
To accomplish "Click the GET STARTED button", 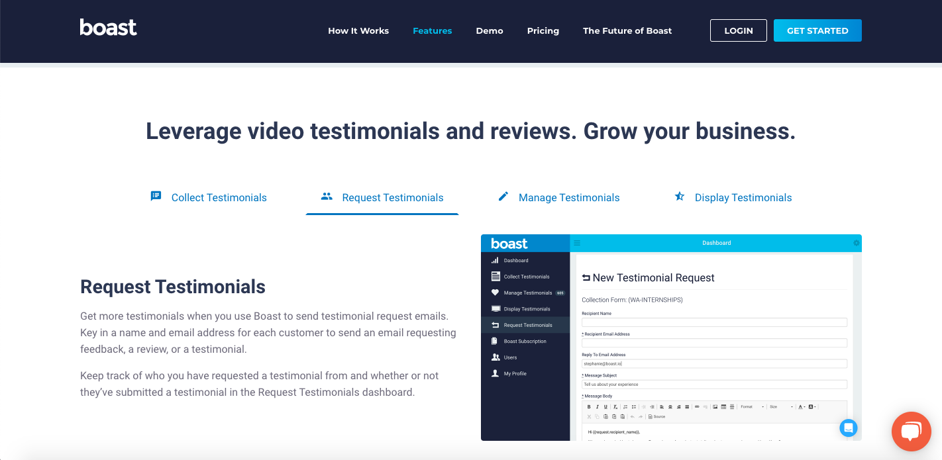I will coord(817,30).
